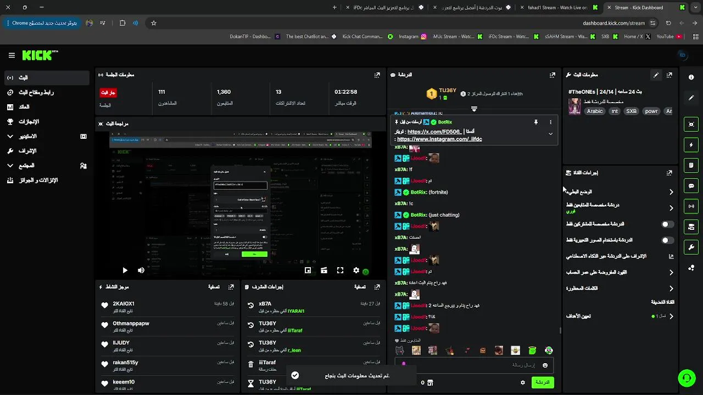Pop out the معلومات البث panel
Screen dimensions: 703x395
coord(669,75)
